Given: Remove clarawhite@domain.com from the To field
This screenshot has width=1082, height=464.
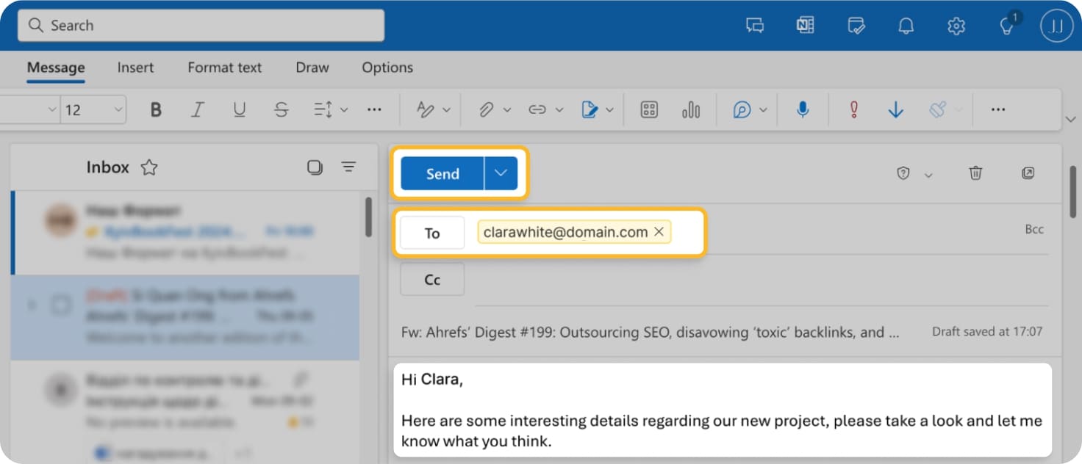Looking at the screenshot, I should [659, 231].
